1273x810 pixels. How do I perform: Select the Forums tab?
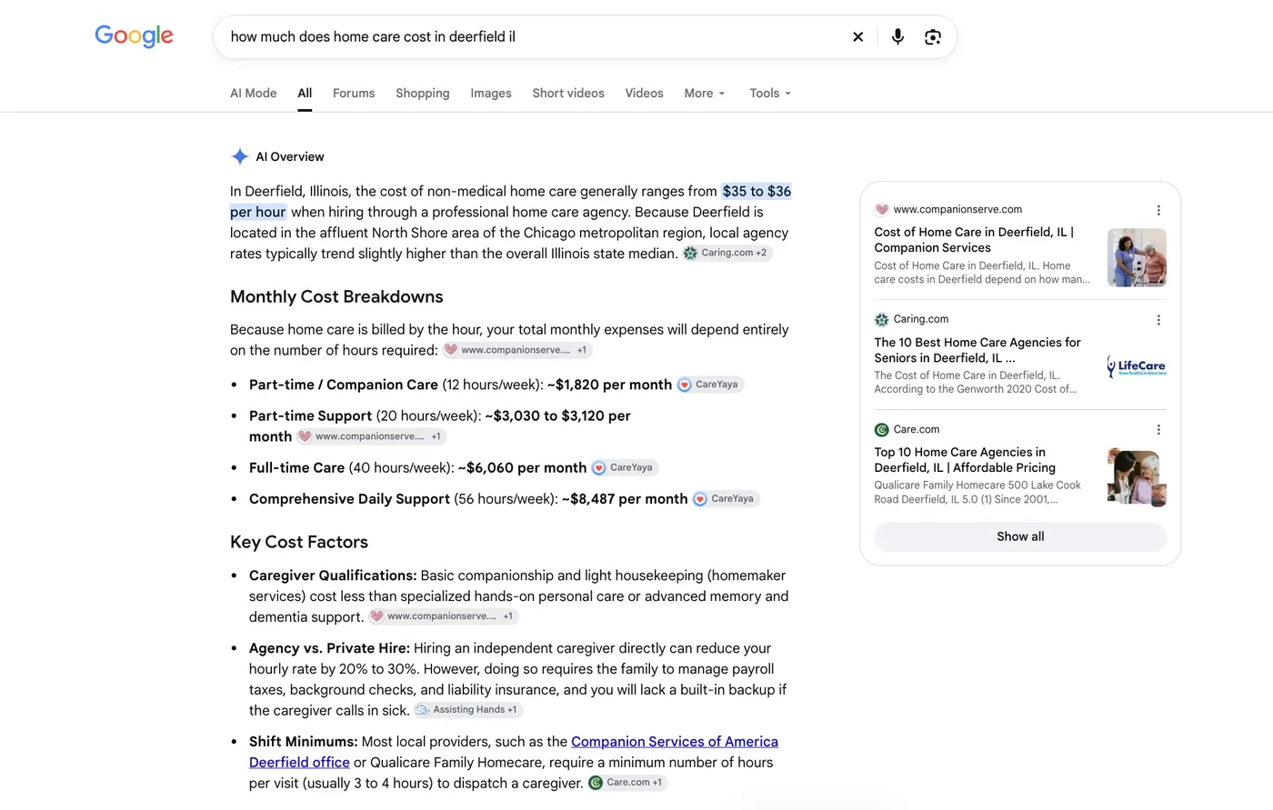coord(354,93)
